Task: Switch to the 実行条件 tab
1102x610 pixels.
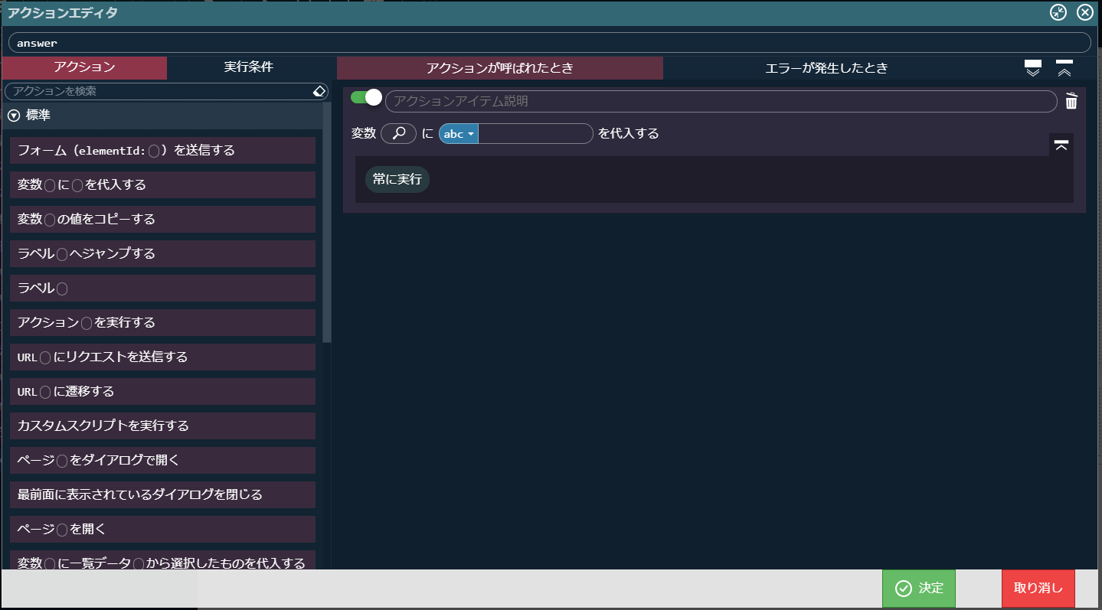Action: click(x=248, y=67)
